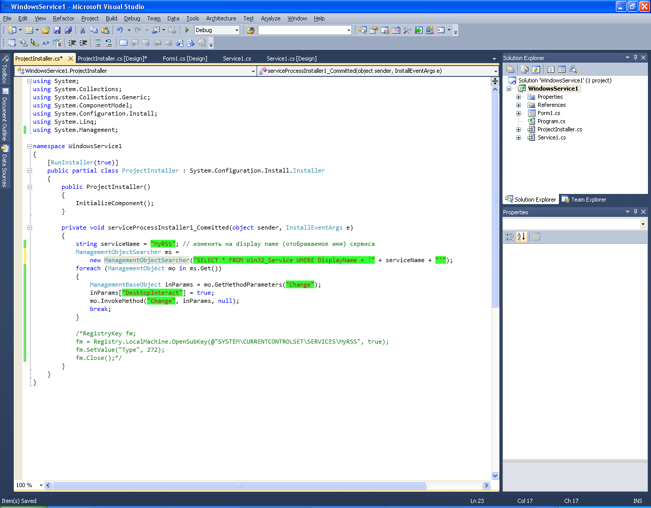Open the Object Browser toolbar icon

click(396, 30)
